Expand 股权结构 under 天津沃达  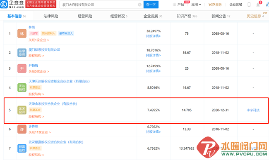(36, 94)
